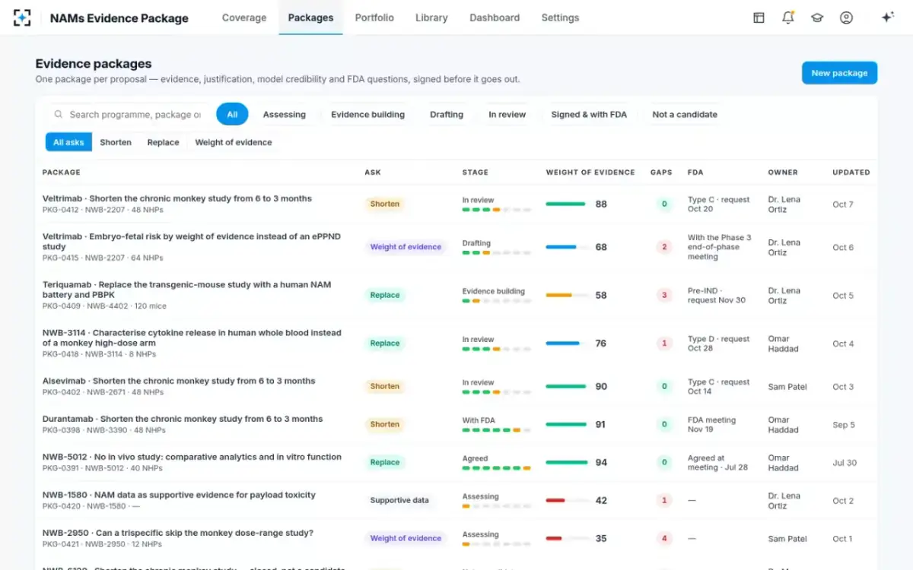Filter by Not a candidate chip
Image resolution: width=913 pixels, height=570 pixels.
tap(685, 115)
